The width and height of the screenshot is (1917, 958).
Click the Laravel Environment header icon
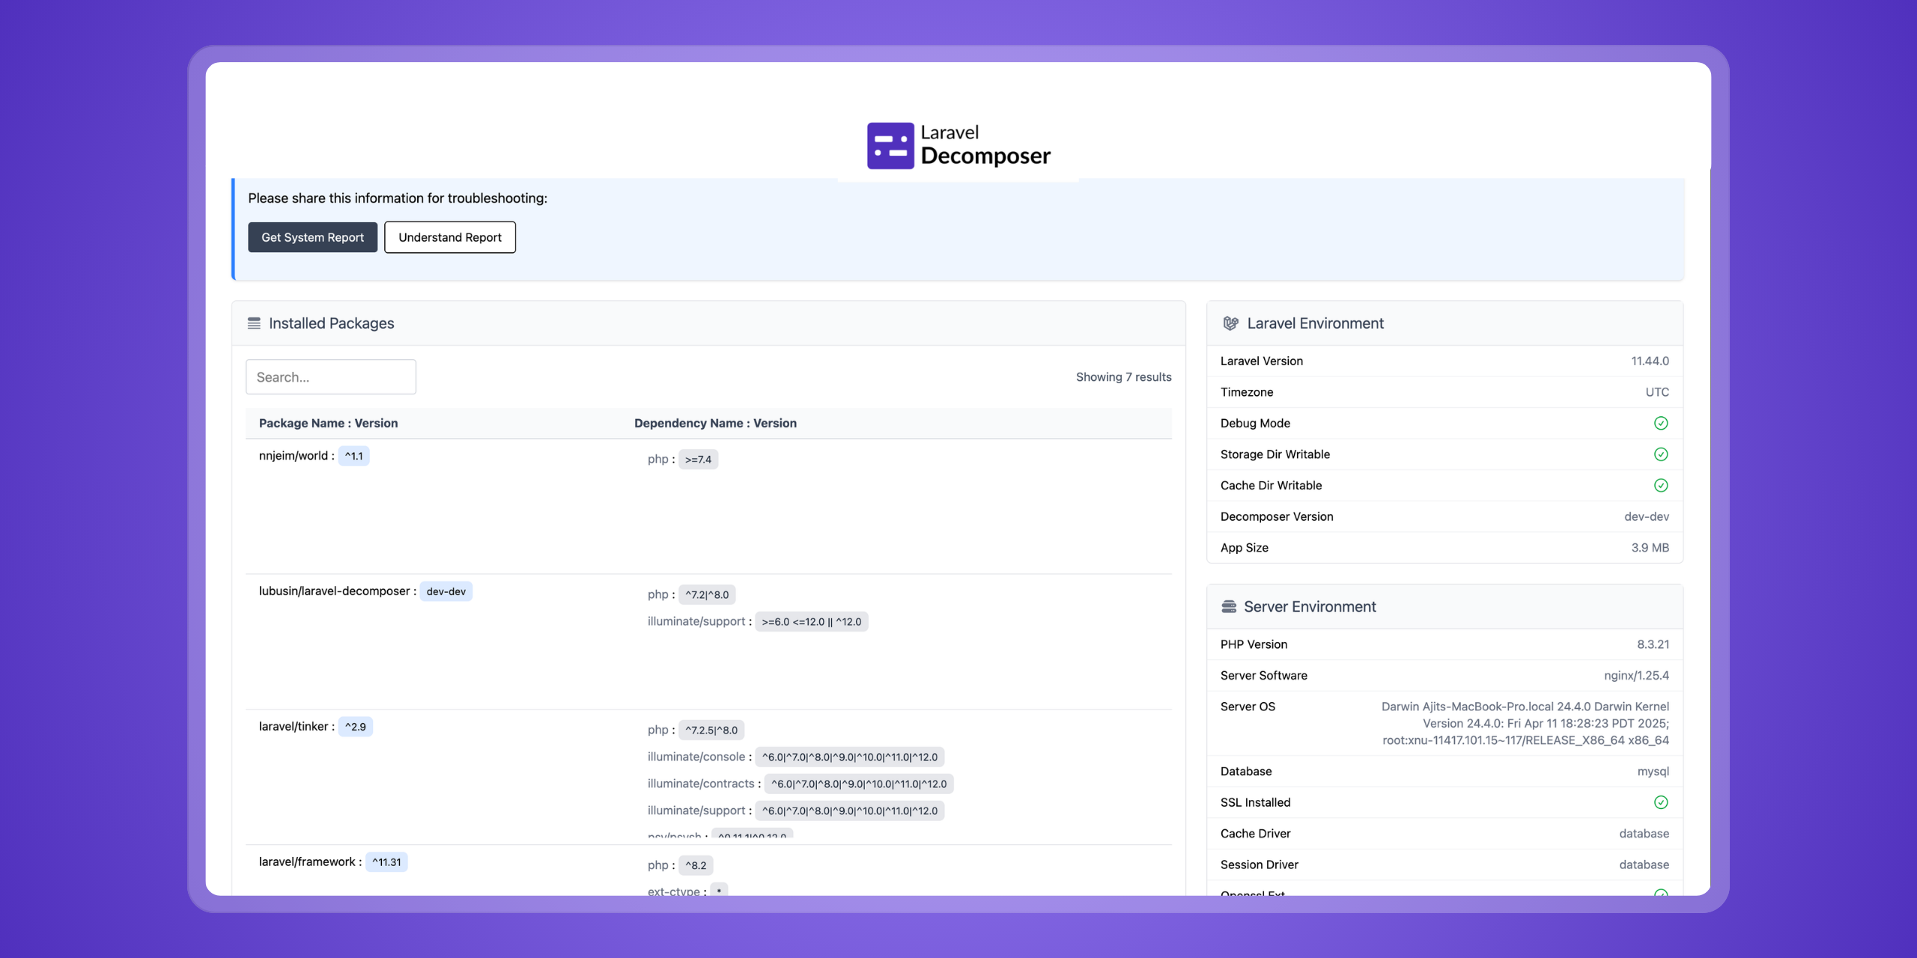pyautogui.click(x=1230, y=323)
